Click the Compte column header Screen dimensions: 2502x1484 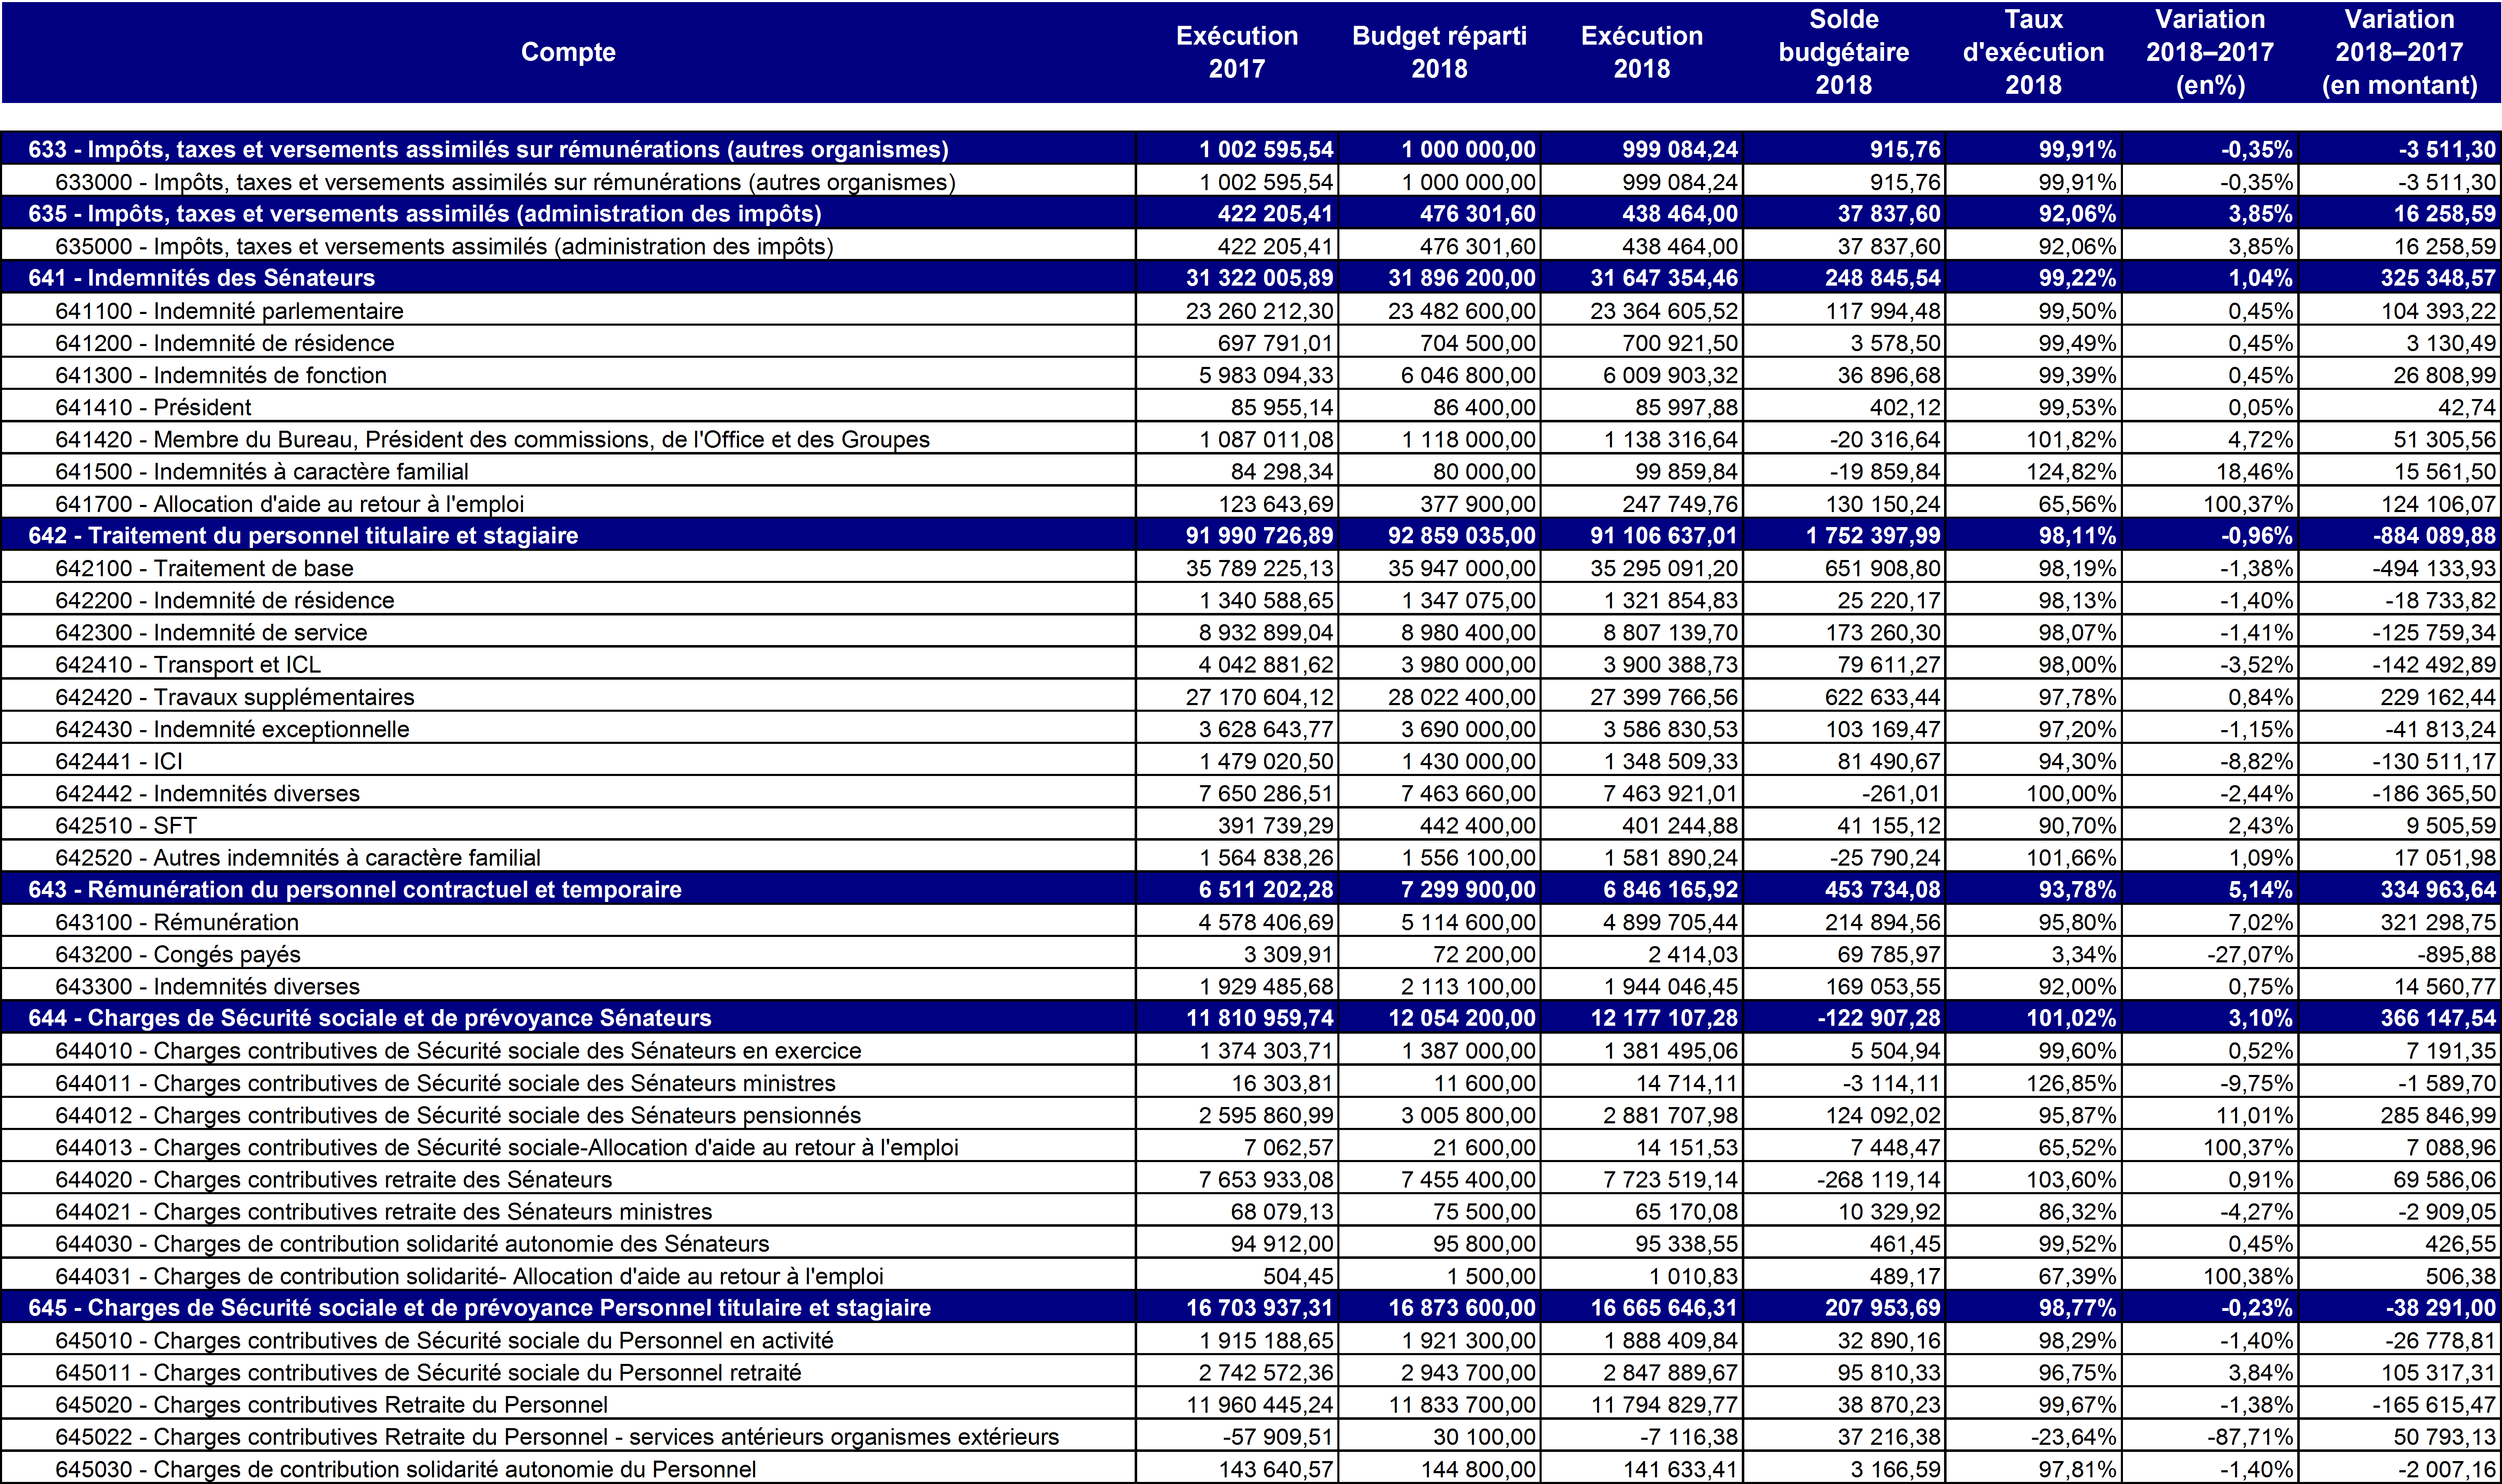click(x=568, y=52)
